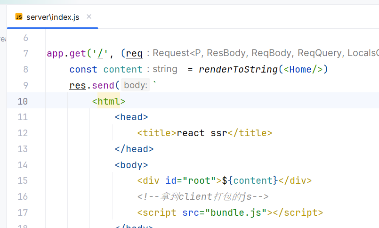Click the JS file icon in the tab
The width and height of the screenshot is (379, 228).
point(19,17)
